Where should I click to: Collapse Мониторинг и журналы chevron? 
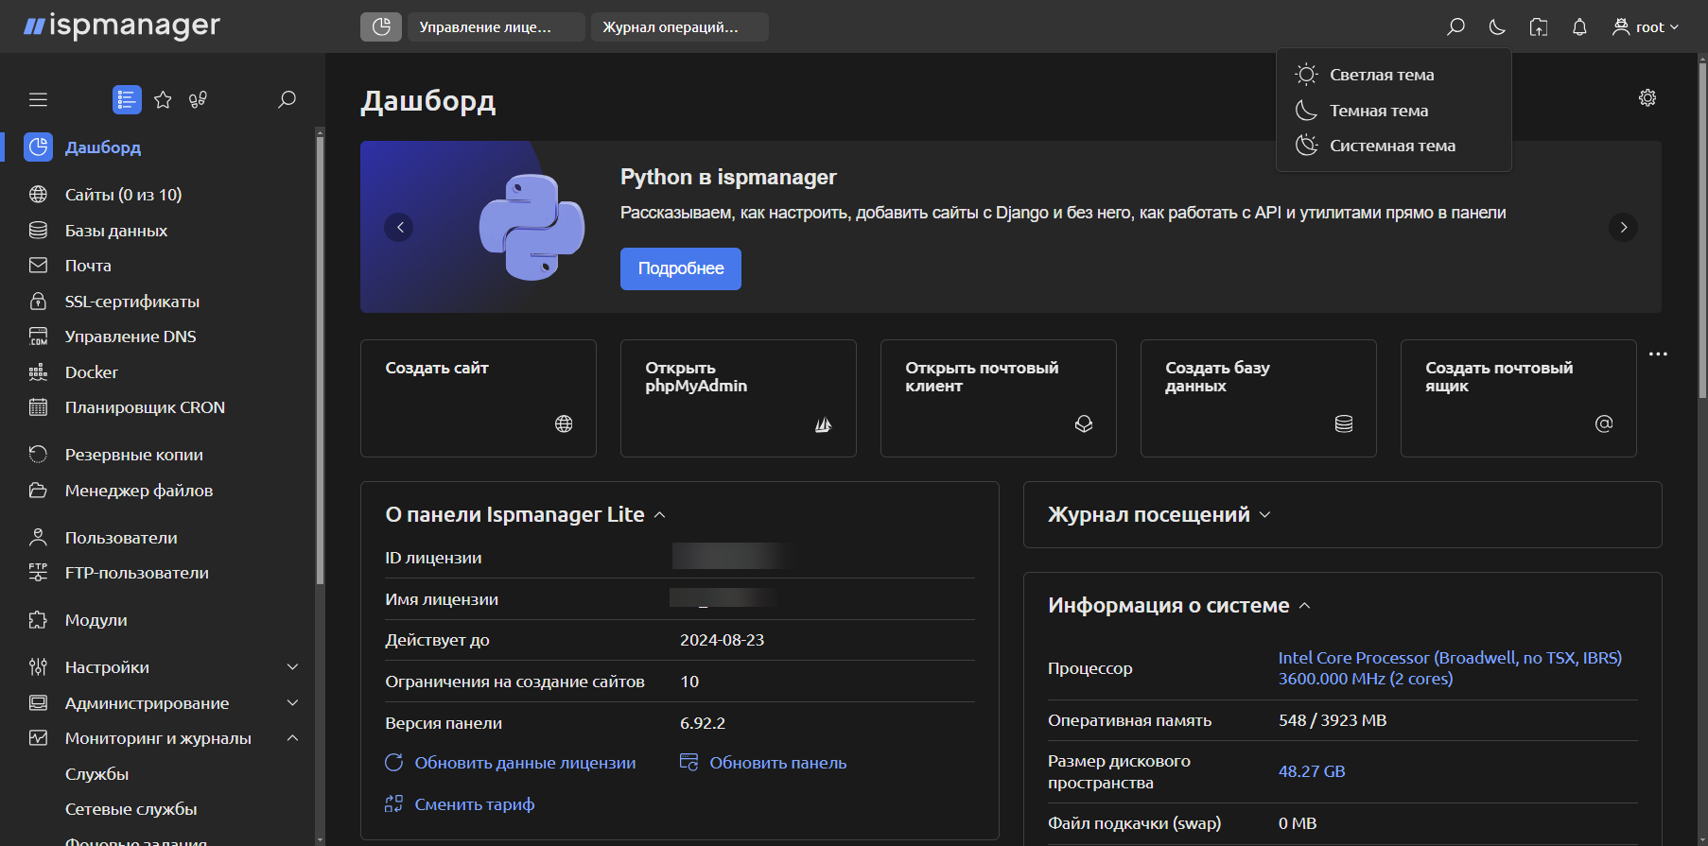(x=292, y=738)
